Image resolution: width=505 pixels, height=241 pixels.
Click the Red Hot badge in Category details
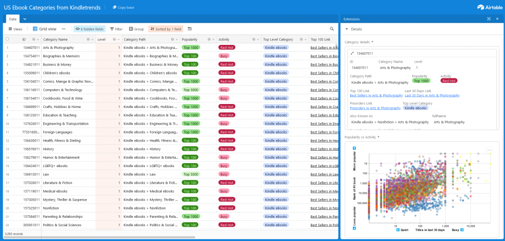449,81
